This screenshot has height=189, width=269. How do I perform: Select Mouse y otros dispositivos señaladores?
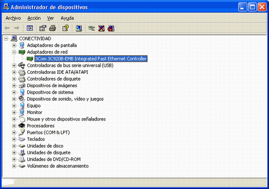click(x=66, y=119)
